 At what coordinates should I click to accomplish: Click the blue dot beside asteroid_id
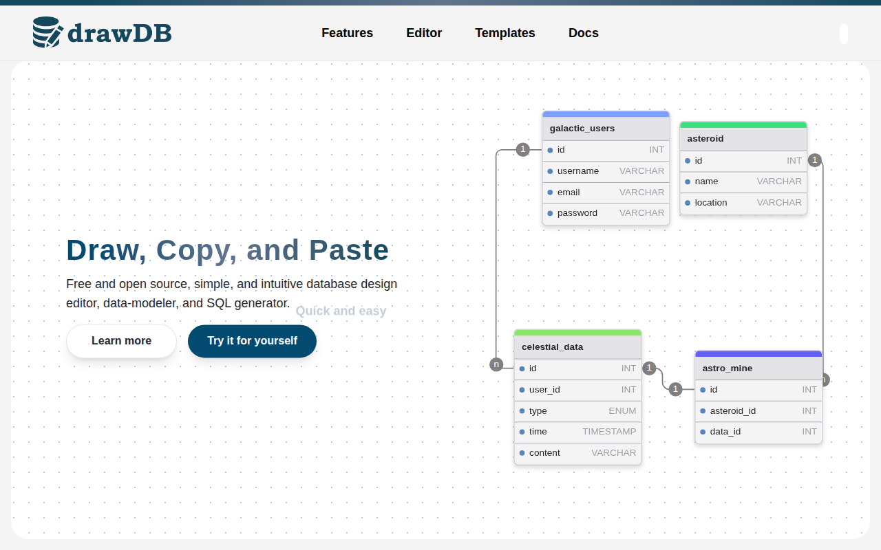[x=703, y=411]
